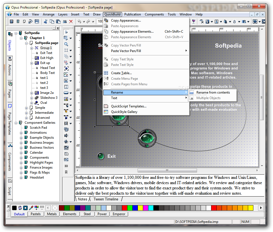Click the star icon in top toolbar
Image resolution: width=273 pixels, height=232 pixels.
click(255, 21)
